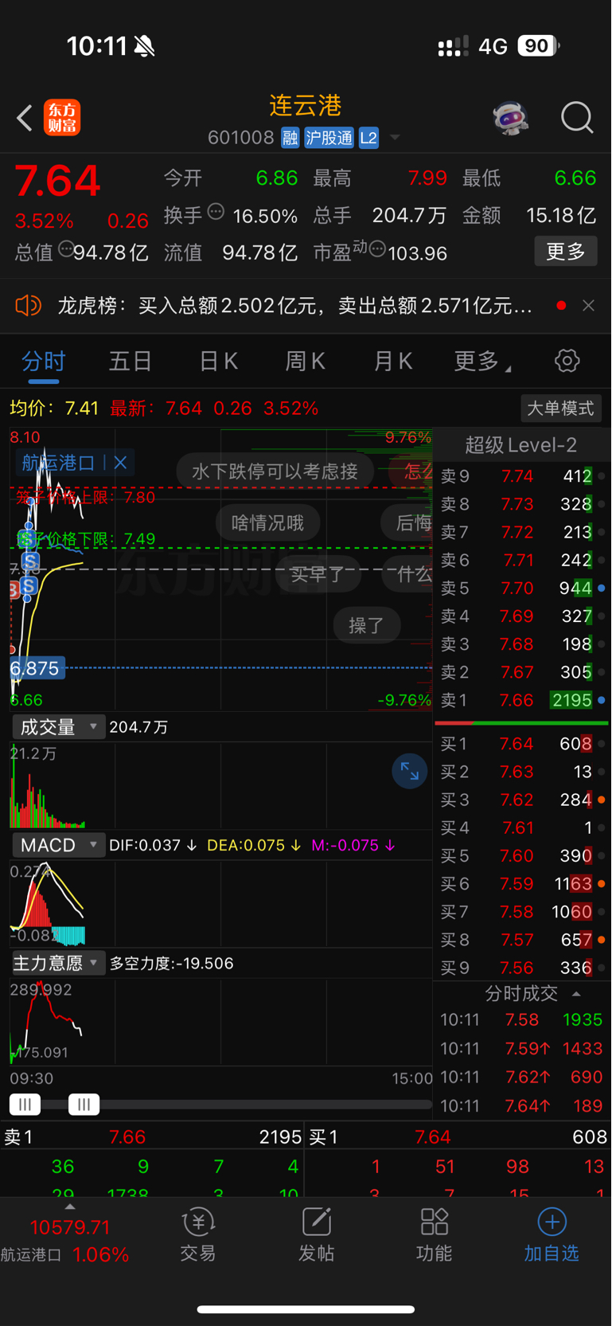The height and width of the screenshot is (1326, 612).
Task: Select the 买6 7.59 order row
Action: tap(522, 884)
